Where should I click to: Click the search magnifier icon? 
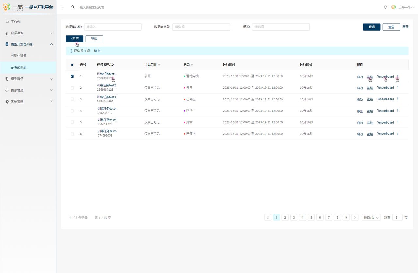(73, 7)
